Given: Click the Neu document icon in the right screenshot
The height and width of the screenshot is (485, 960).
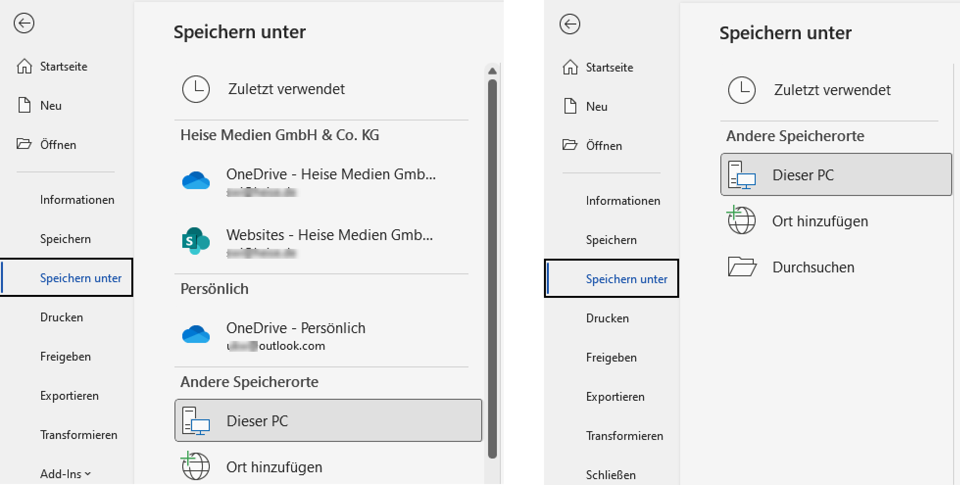Looking at the screenshot, I should [x=570, y=106].
